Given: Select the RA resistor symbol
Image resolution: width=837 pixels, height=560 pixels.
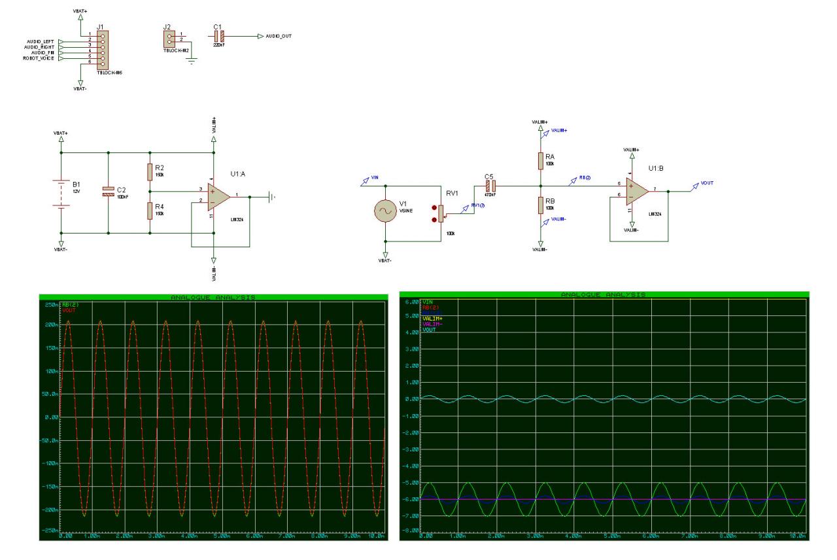Looking at the screenshot, I should click(x=540, y=160).
